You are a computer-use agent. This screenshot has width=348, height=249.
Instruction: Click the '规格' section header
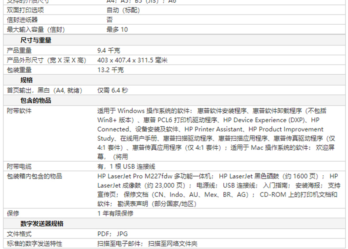tap(27, 80)
